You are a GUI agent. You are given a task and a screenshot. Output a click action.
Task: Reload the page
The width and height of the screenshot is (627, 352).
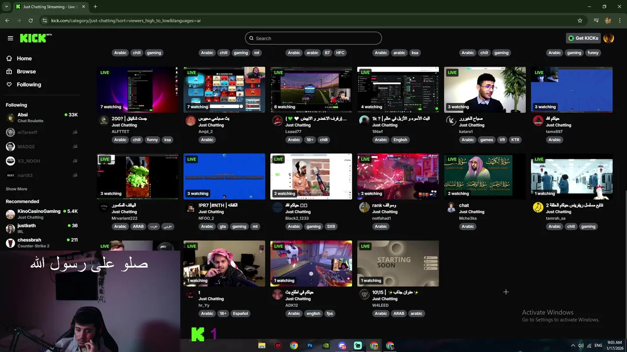coord(30,21)
